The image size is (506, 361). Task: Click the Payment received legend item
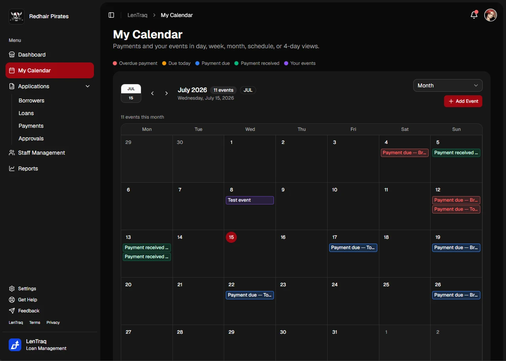click(257, 63)
